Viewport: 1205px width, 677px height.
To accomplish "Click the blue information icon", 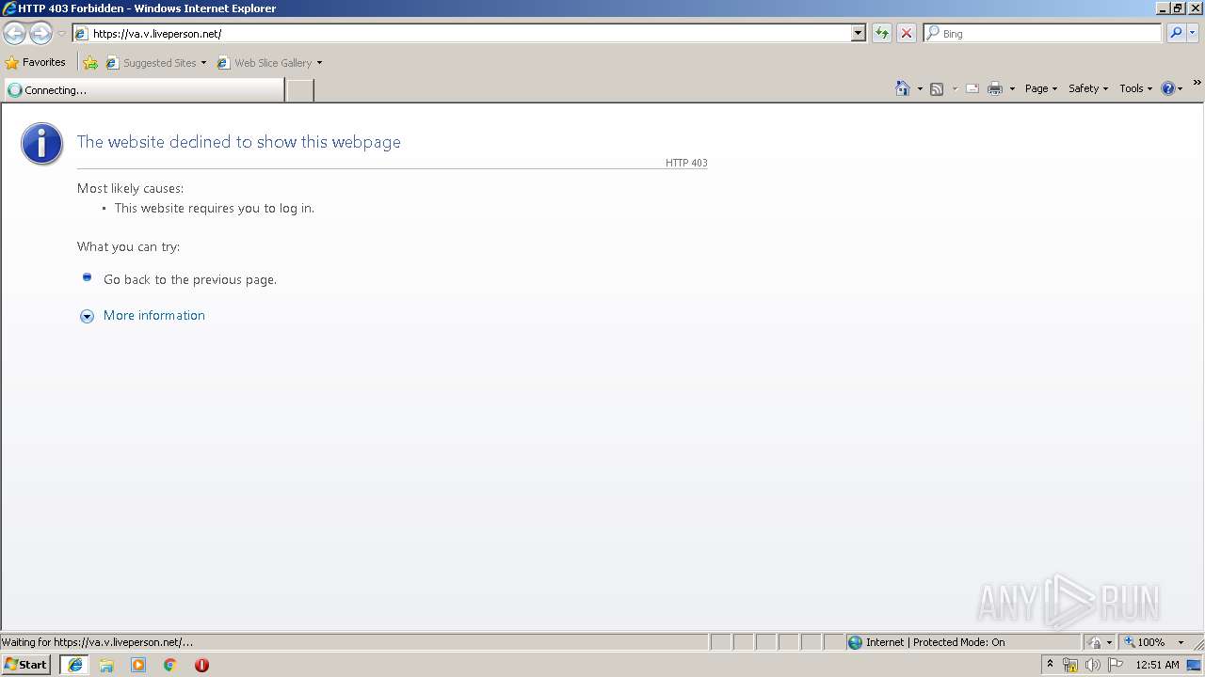I will [42, 144].
